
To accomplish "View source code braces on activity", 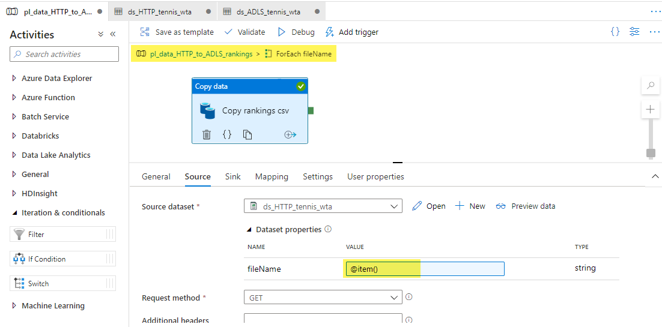I will click(227, 134).
